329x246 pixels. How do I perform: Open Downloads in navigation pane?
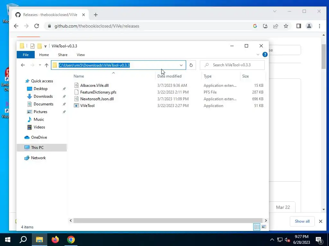point(43,96)
